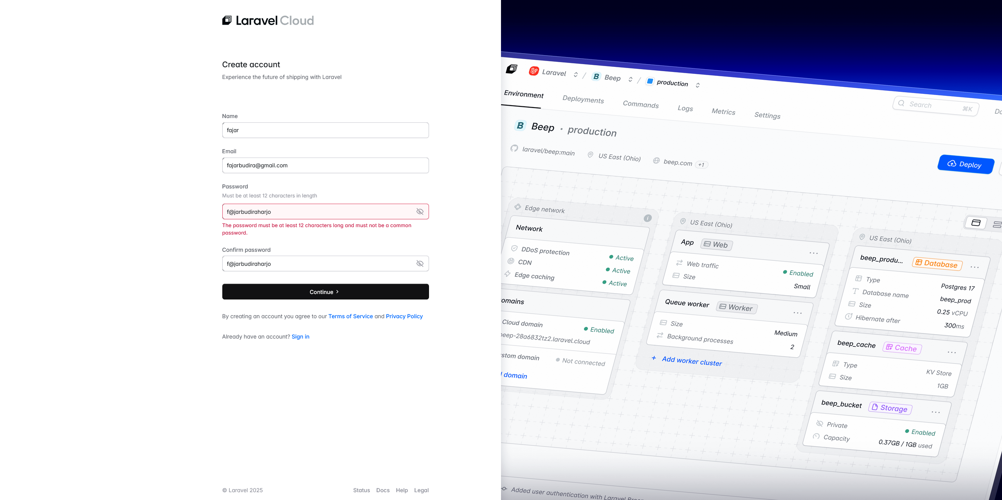The width and height of the screenshot is (1002, 500).
Task: Click the location pin on database cluster region
Action: tap(862, 237)
